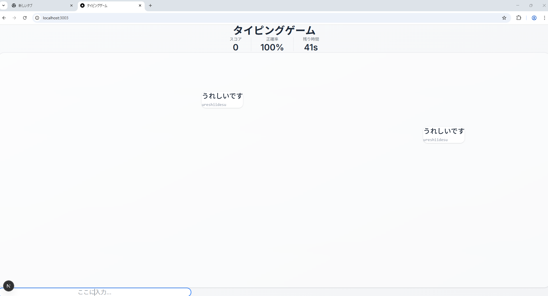
Task: Open a new browser tab
Action: coord(150,5)
